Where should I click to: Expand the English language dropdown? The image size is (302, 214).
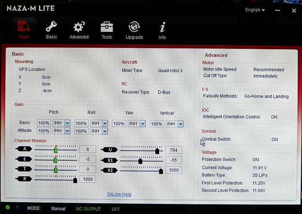255,10
